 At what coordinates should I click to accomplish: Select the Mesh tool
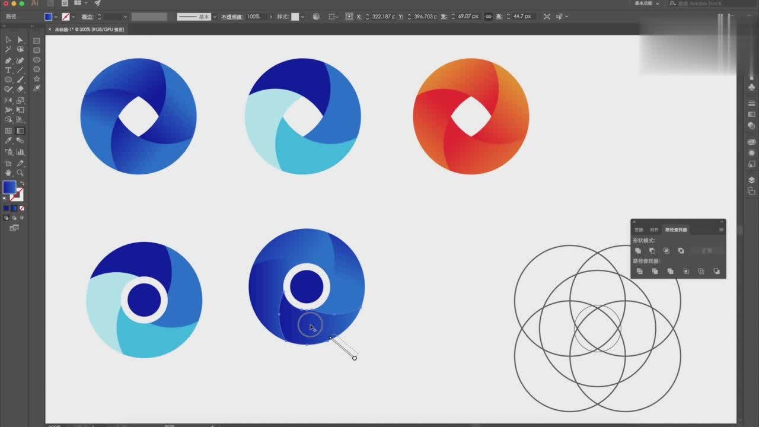[8, 130]
